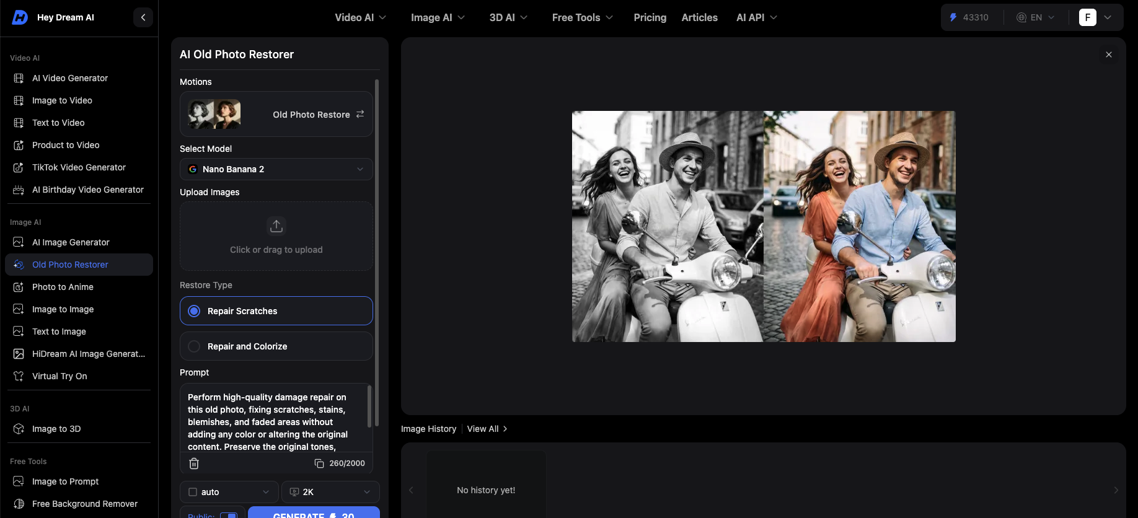The width and height of the screenshot is (1138, 518).
Task: Open the 2K resolution dropdown
Action: tap(330, 492)
